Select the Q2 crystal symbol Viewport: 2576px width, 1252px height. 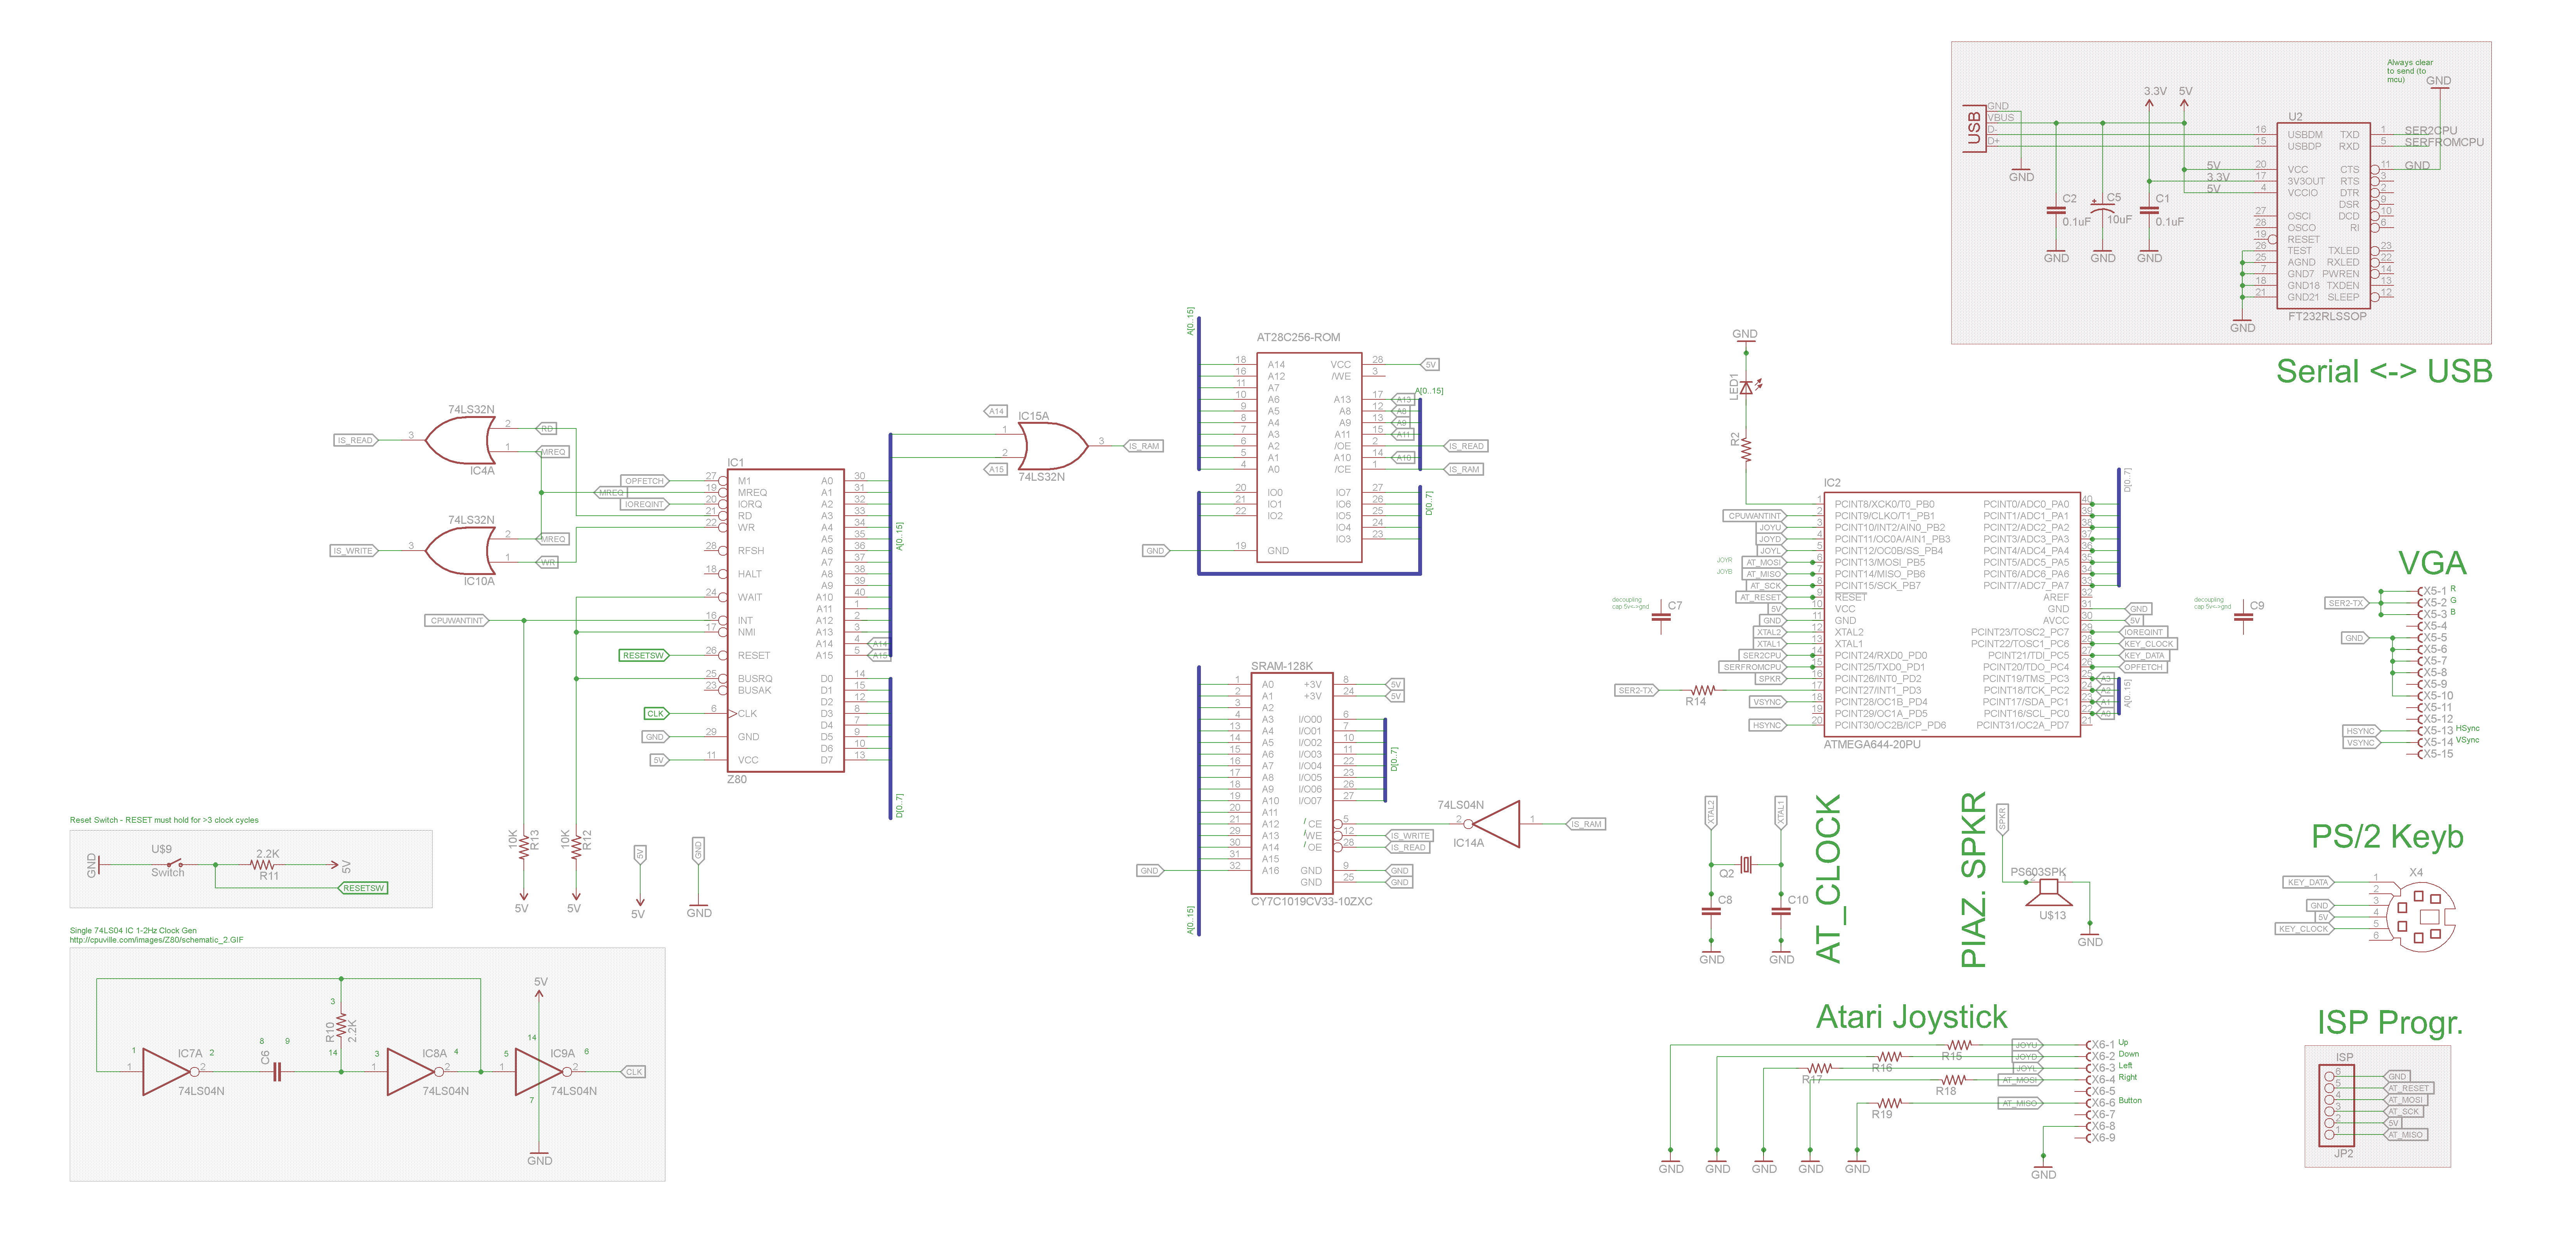[1746, 864]
